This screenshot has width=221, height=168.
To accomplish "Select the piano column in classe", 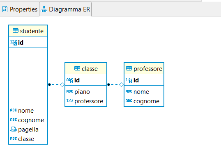I will [x=86, y=92].
